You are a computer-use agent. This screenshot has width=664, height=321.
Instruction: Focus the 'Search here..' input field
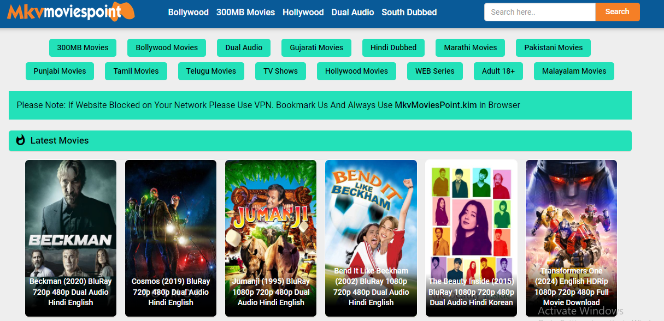tap(540, 12)
